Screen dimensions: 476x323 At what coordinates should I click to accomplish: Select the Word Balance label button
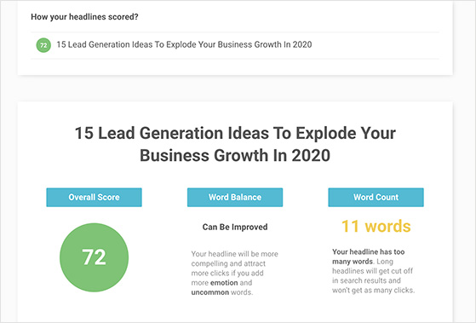click(x=235, y=197)
